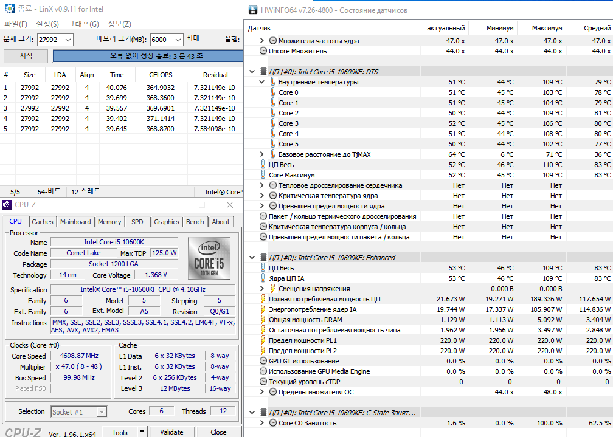
Task: Select LinX result row with GFLOPS 371.1414
Action: [x=121, y=119]
